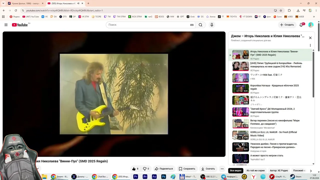Open the TW STRM bookmark
This screenshot has width=320, height=180.
point(119,17)
